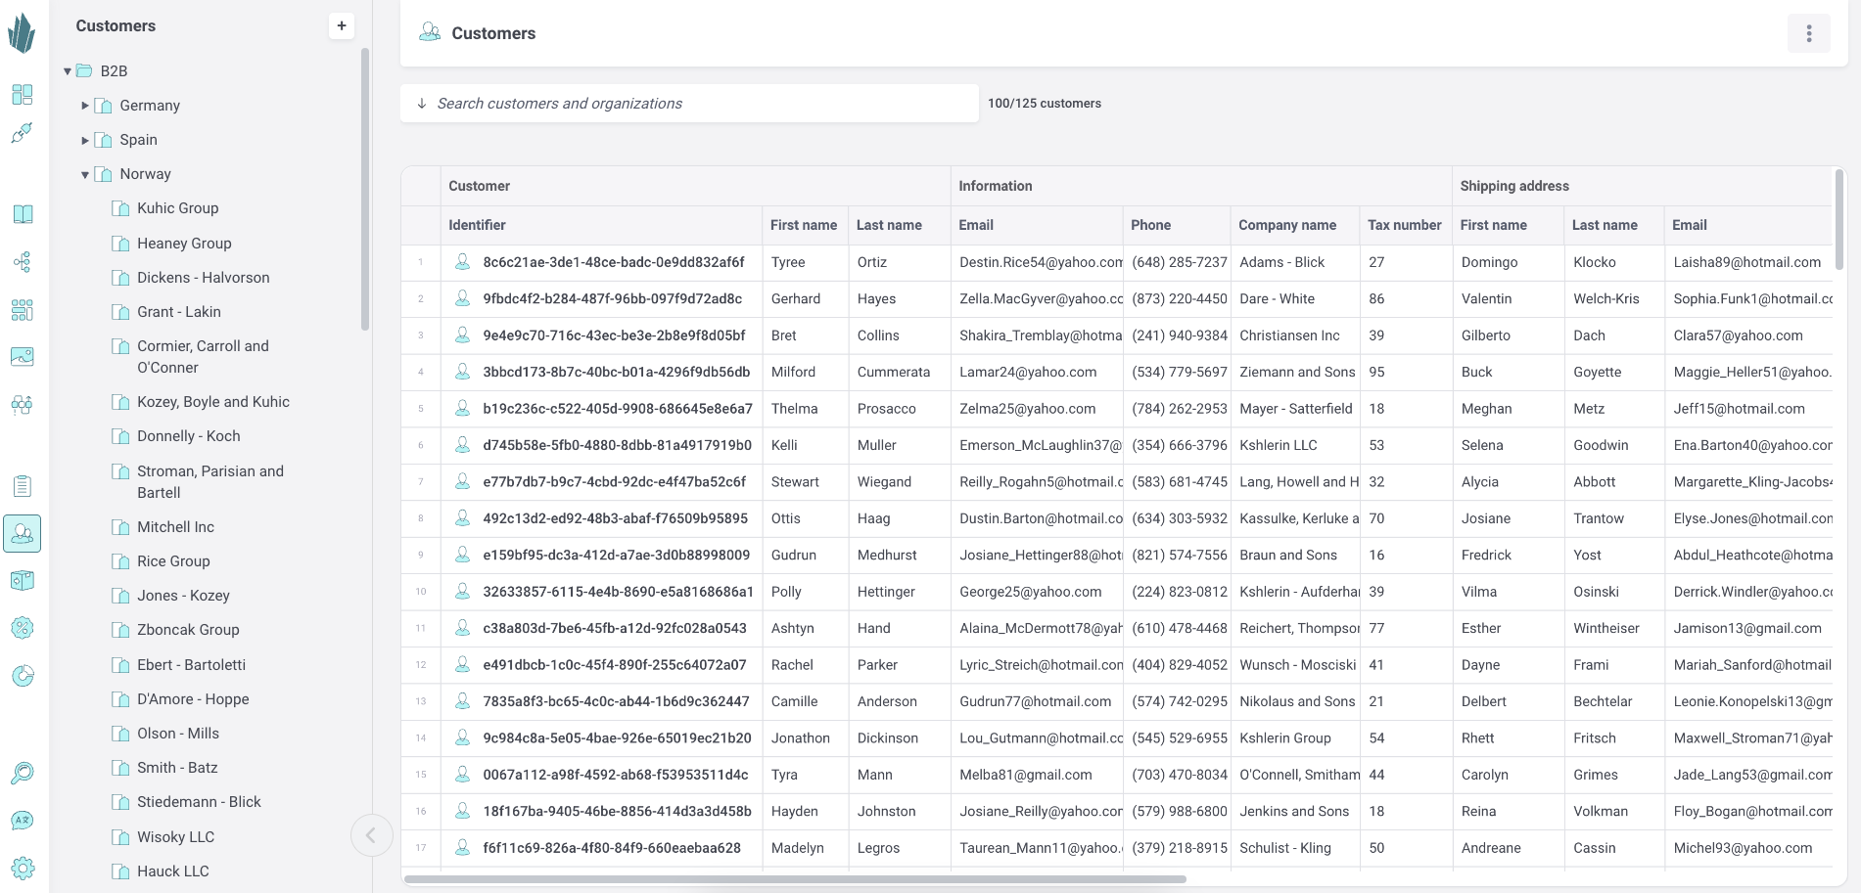The width and height of the screenshot is (1861, 893).
Task: Select Dickens - Halvorson organization
Action: (x=204, y=278)
